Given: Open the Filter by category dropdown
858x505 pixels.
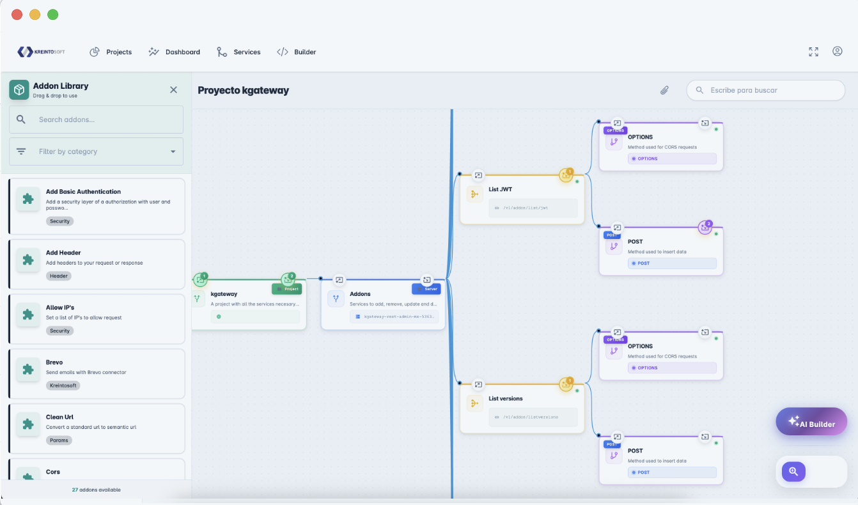Looking at the screenshot, I should [x=96, y=151].
